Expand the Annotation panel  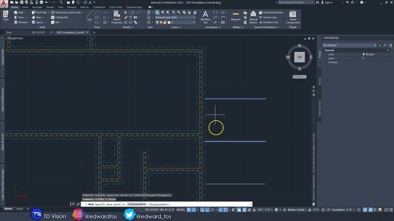click(x=213, y=27)
